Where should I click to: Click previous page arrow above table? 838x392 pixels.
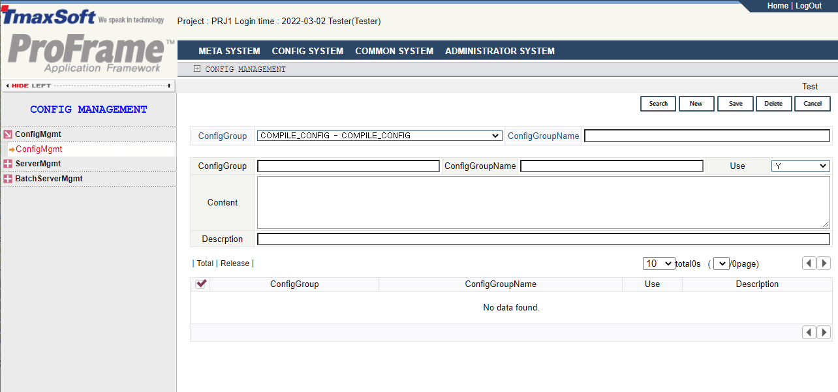click(809, 264)
